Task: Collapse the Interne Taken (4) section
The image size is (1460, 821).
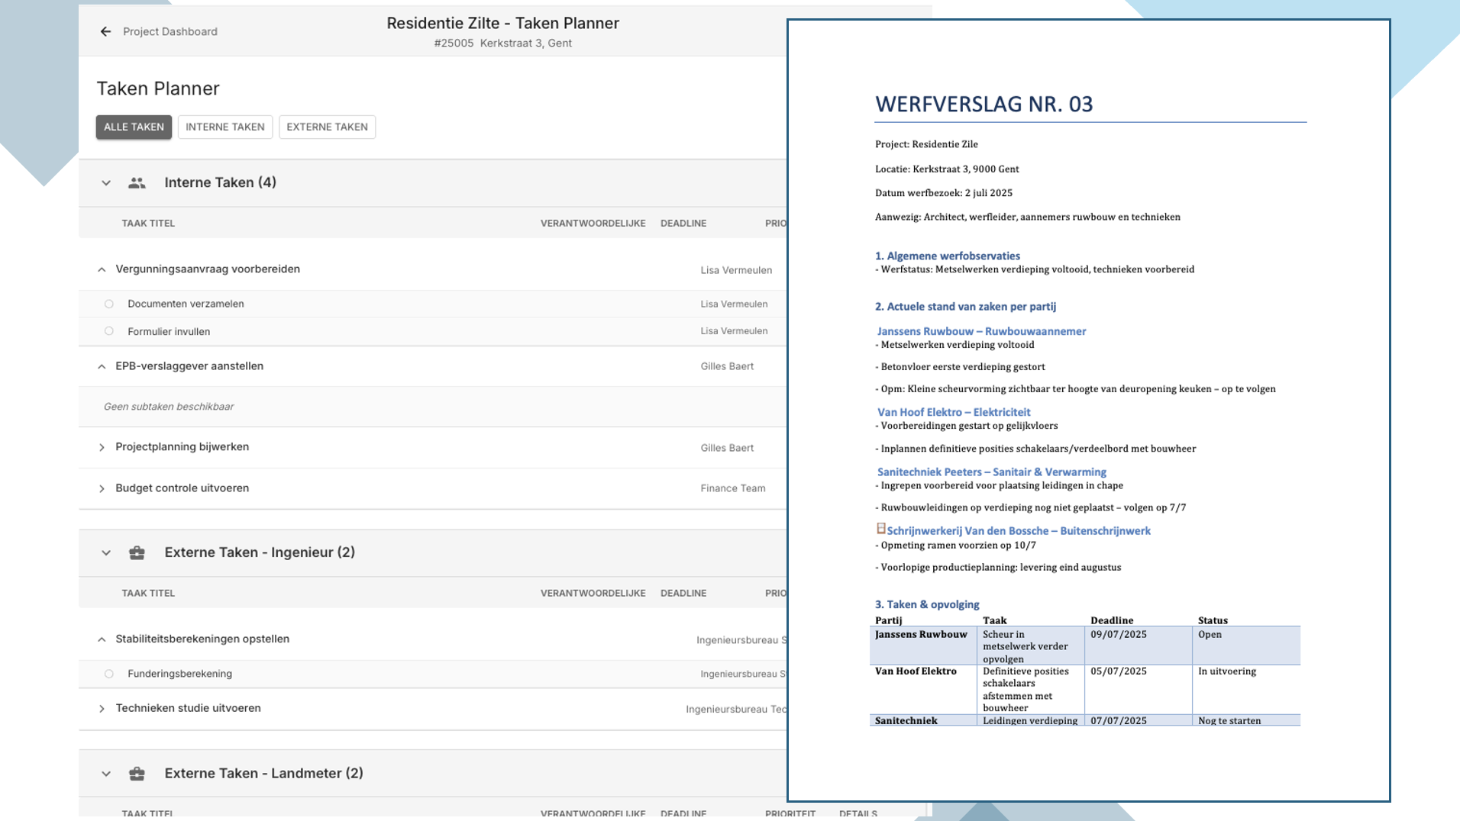Action: click(106, 183)
